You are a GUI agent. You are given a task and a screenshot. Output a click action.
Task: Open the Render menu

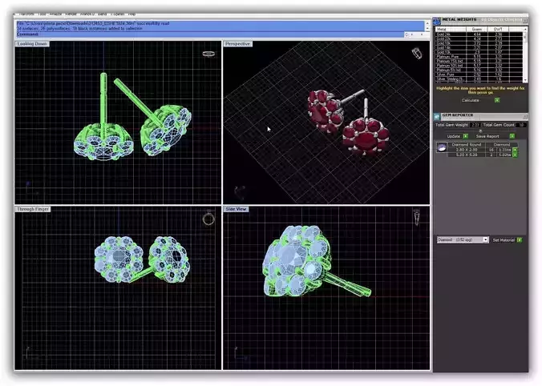(71, 14)
